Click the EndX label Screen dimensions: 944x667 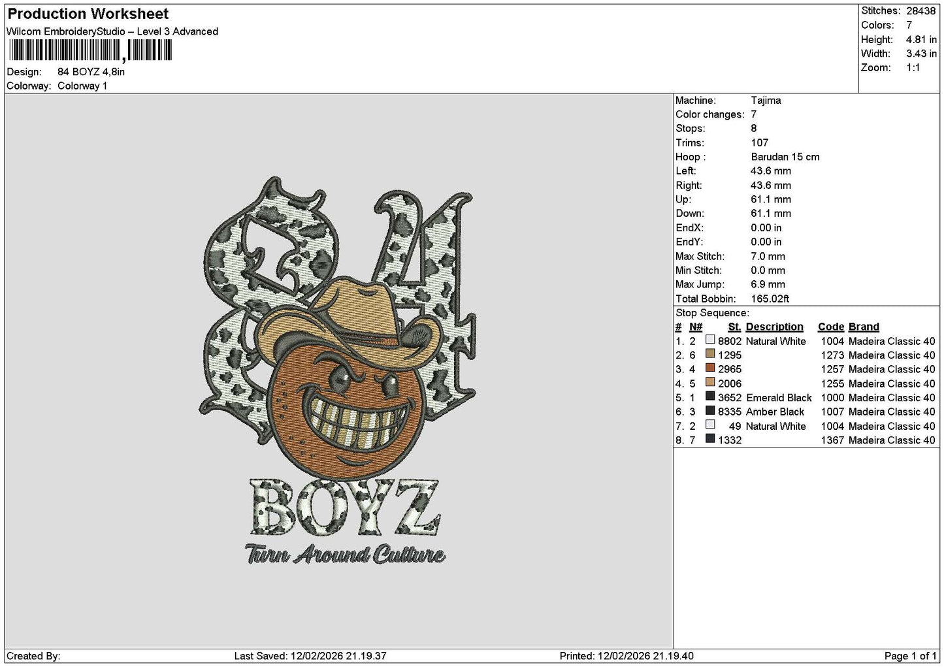[x=690, y=228]
